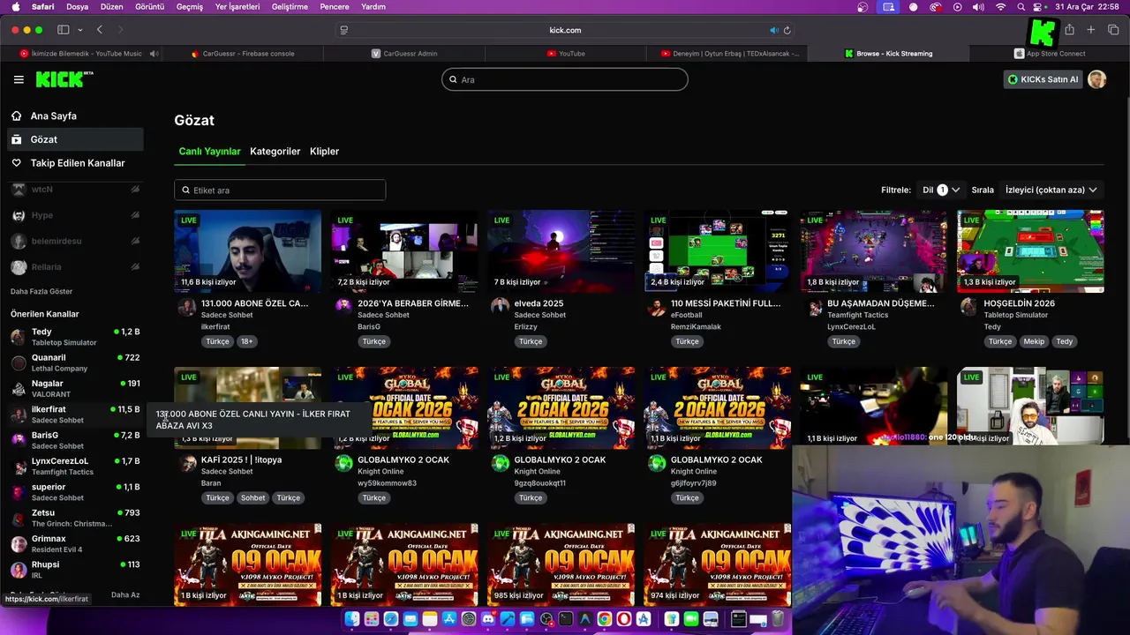Open the Pencere menu

[335, 7]
